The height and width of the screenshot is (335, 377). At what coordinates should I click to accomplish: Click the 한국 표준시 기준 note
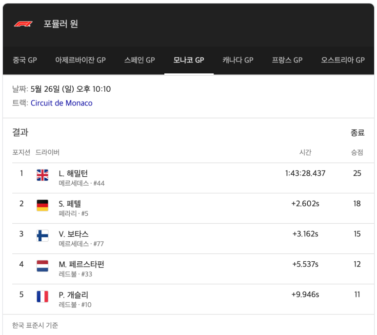pos(35,325)
